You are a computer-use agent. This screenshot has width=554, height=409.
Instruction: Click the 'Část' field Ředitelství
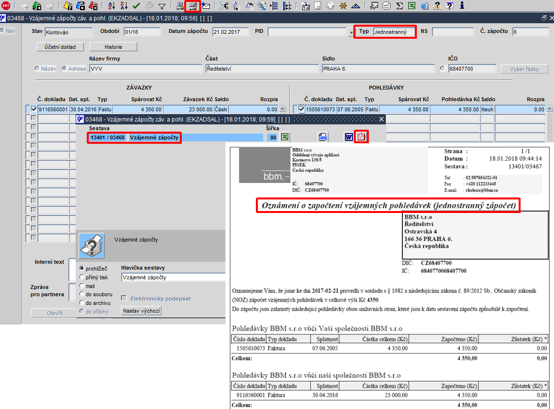pyautogui.click(x=262, y=69)
